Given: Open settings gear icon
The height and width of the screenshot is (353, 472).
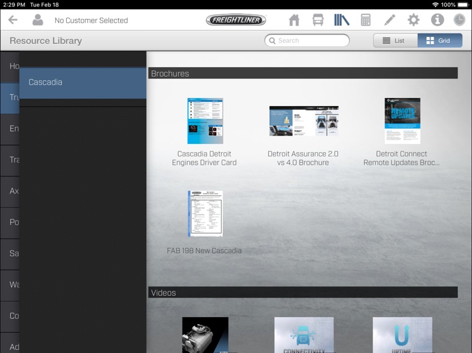Looking at the screenshot, I should pyautogui.click(x=413, y=20).
